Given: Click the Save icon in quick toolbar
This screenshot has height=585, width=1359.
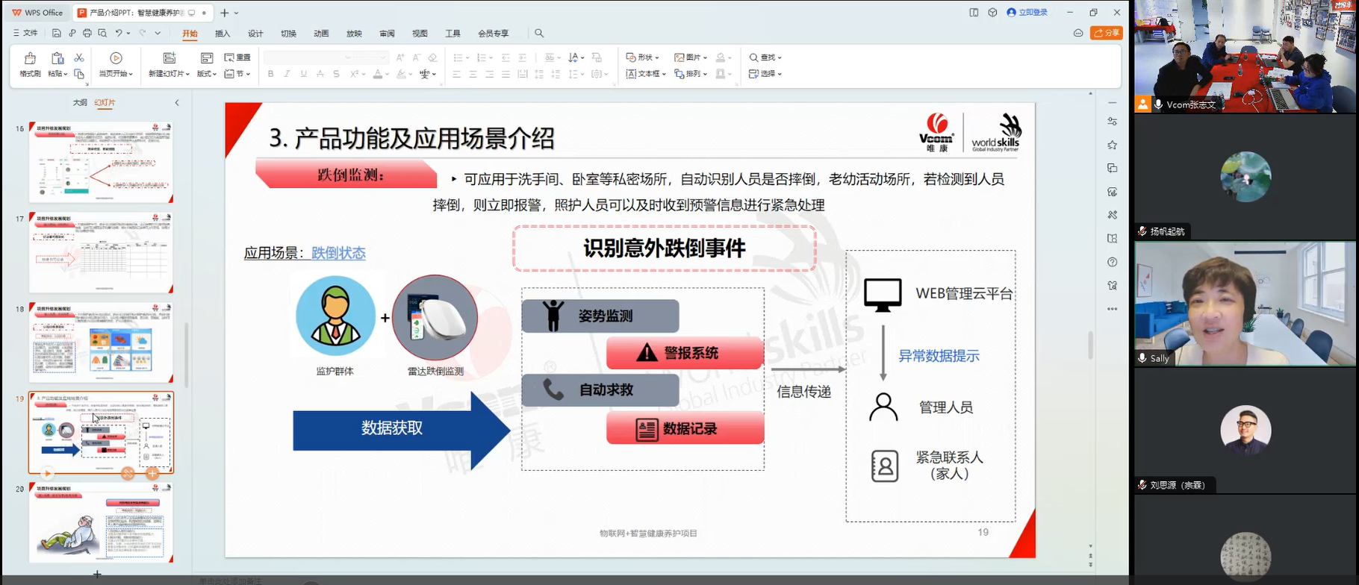Looking at the screenshot, I should (56, 34).
